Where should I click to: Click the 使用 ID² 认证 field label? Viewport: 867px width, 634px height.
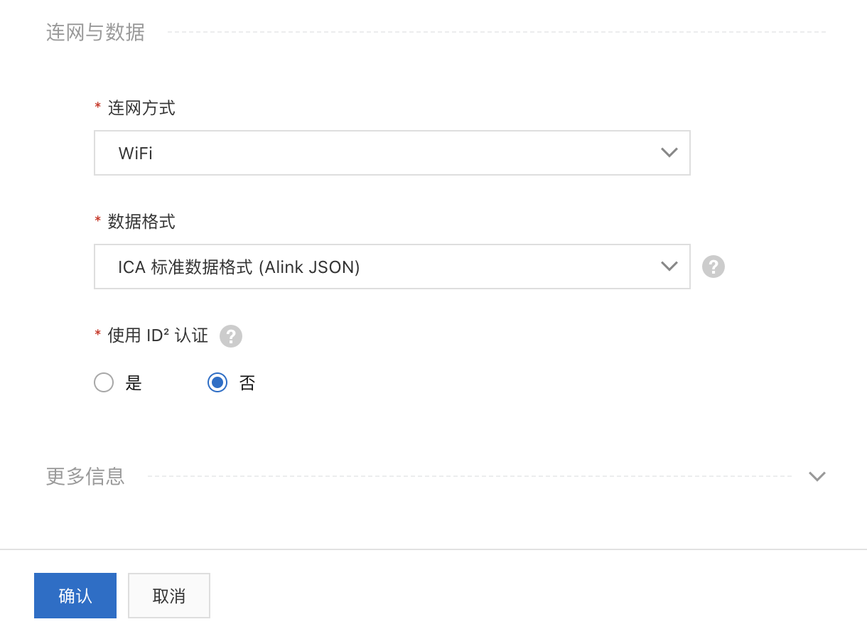(158, 335)
